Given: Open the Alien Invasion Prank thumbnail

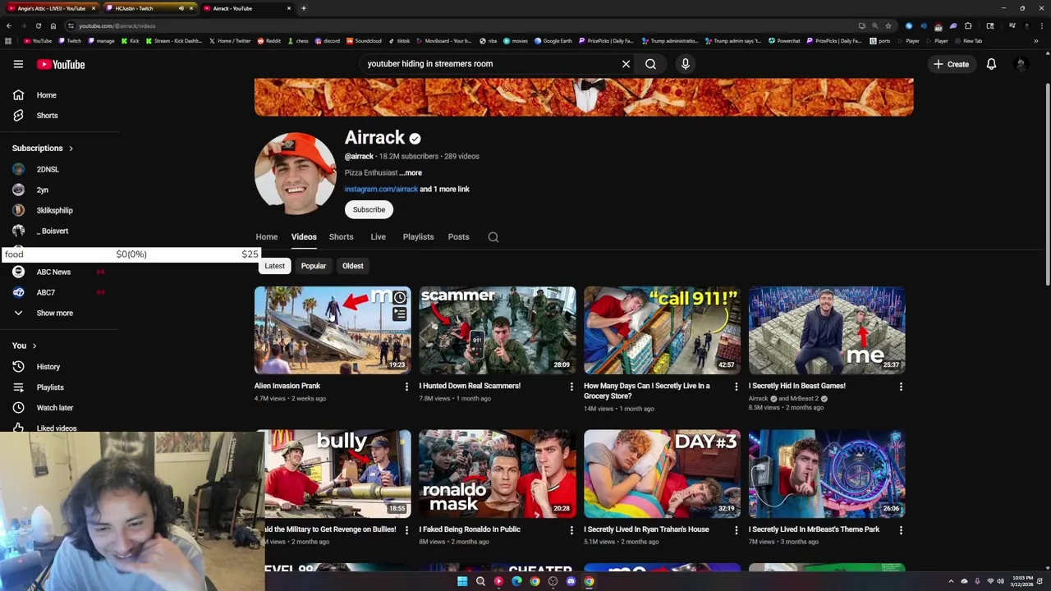Looking at the screenshot, I should point(333,330).
